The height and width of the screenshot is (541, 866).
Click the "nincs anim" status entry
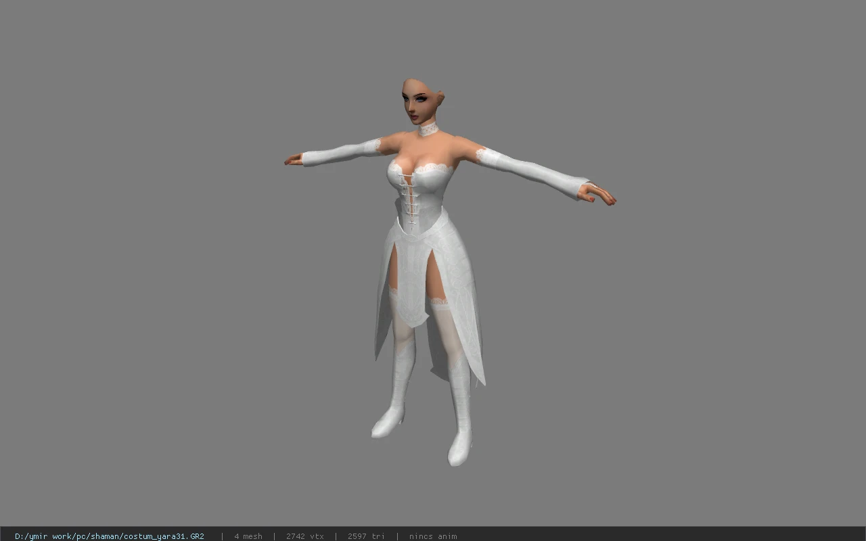tap(433, 536)
